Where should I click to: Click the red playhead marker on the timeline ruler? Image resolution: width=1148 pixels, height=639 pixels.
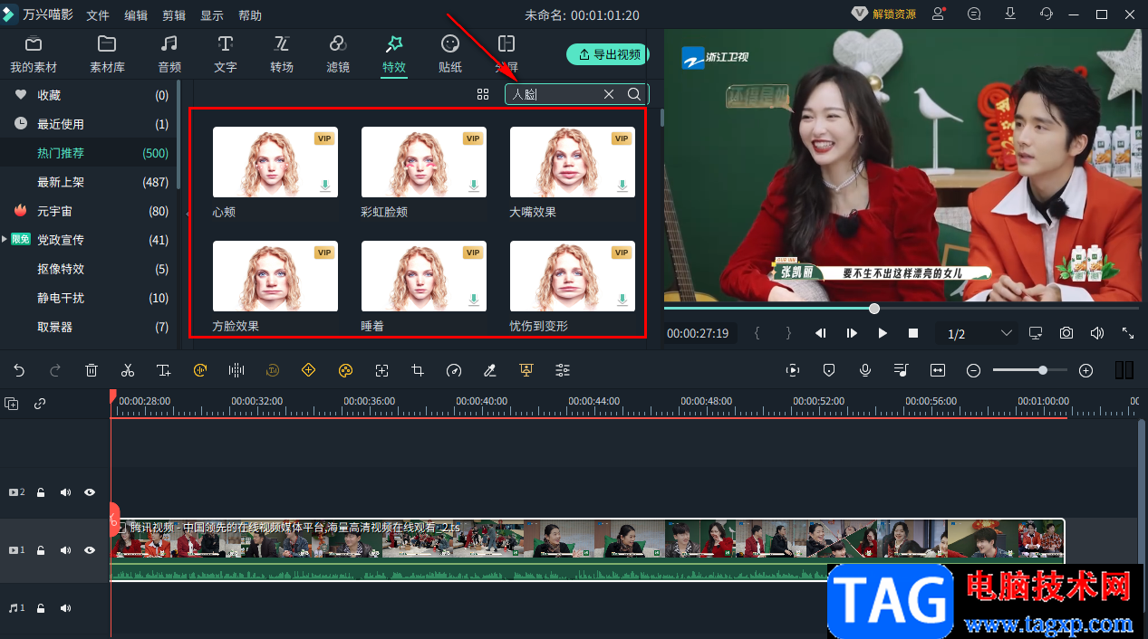coord(112,396)
